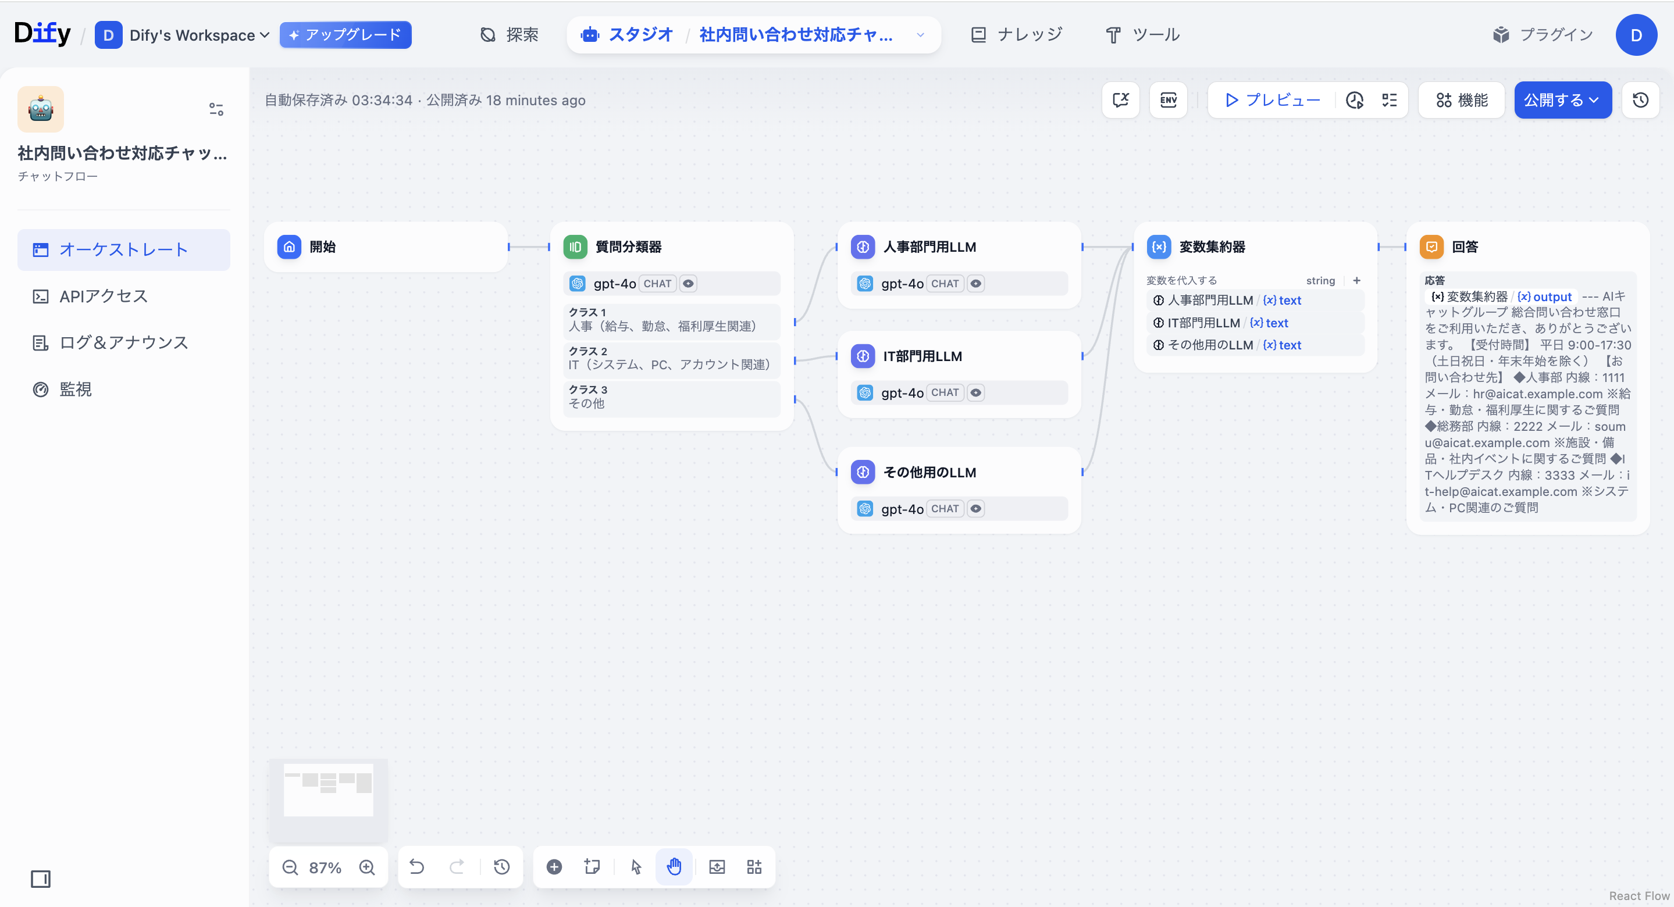This screenshot has height=907, width=1674.
Task: Click the undo arrow icon
Action: click(416, 867)
